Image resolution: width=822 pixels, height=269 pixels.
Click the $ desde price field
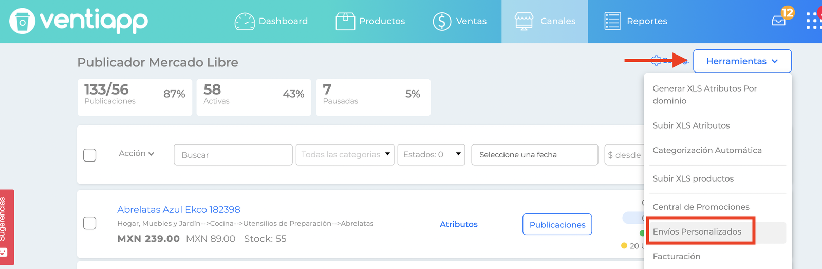(x=624, y=154)
